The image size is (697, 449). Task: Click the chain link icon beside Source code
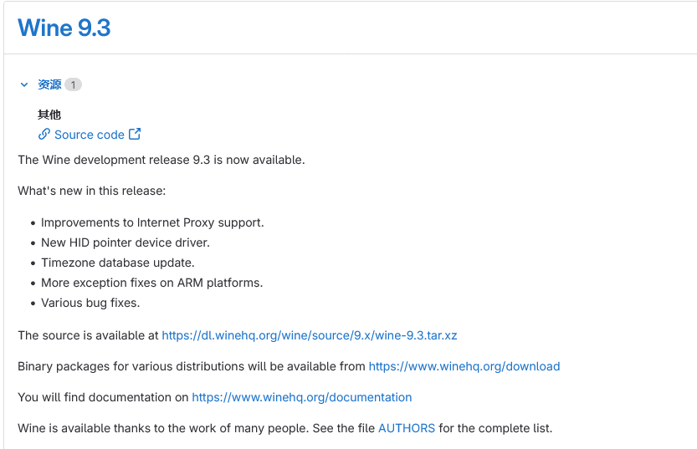point(44,134)
